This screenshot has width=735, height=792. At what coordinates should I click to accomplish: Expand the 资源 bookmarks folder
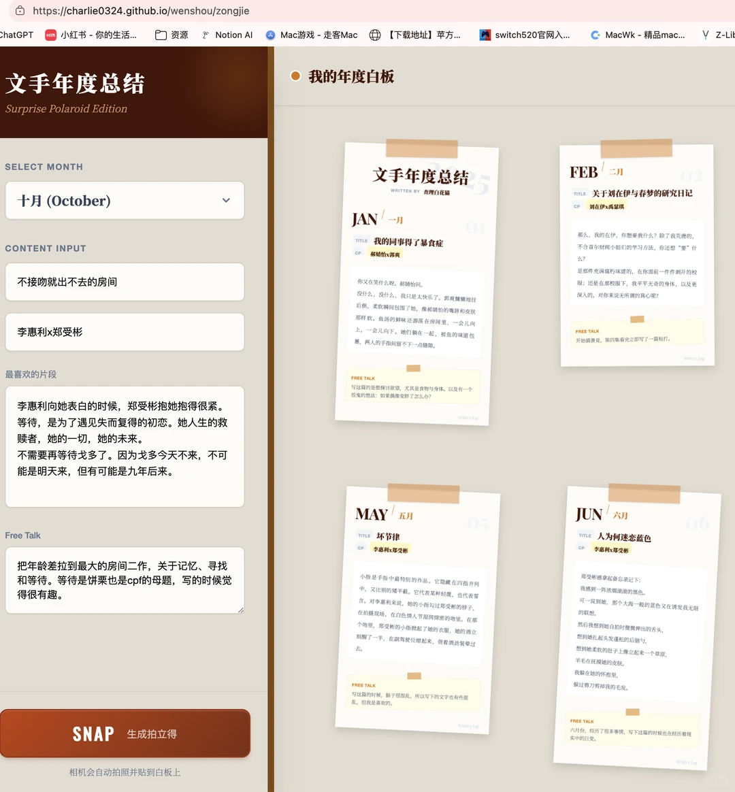point(161,34)
